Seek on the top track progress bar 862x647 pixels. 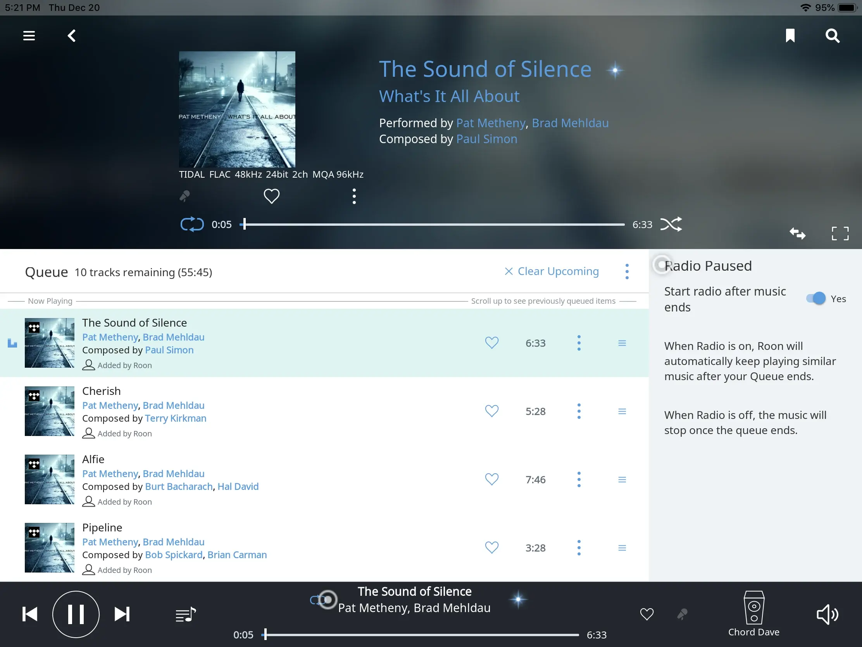pos(432,225)
